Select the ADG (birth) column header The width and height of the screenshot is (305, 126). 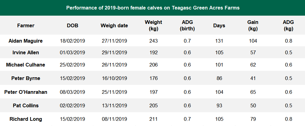187,25
